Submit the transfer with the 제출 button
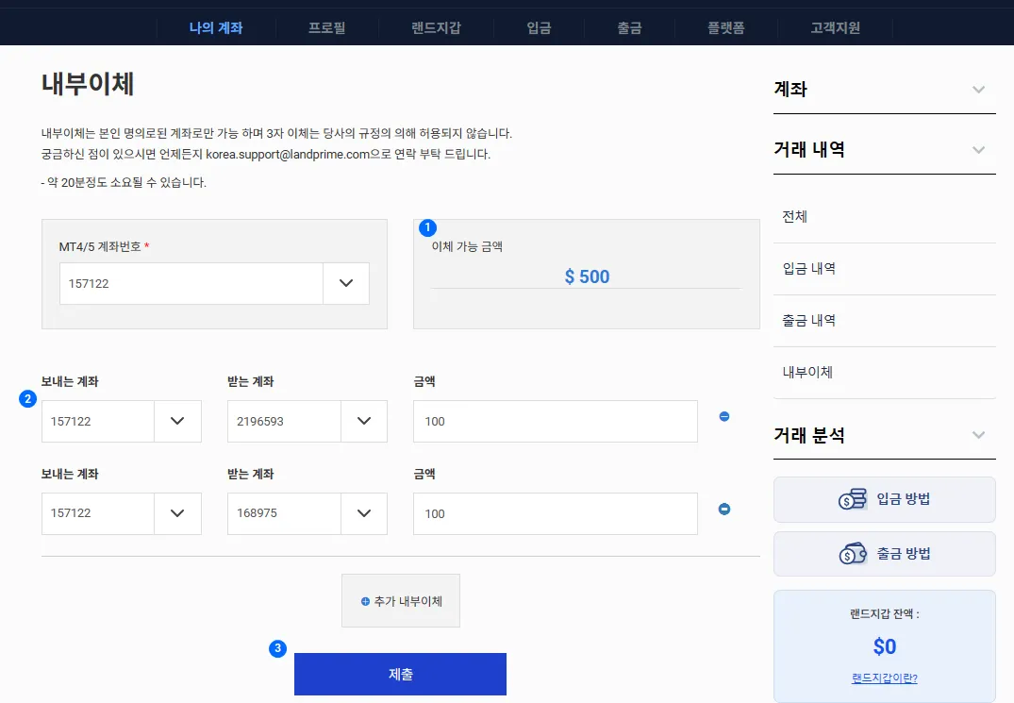 tap(400, 674)
